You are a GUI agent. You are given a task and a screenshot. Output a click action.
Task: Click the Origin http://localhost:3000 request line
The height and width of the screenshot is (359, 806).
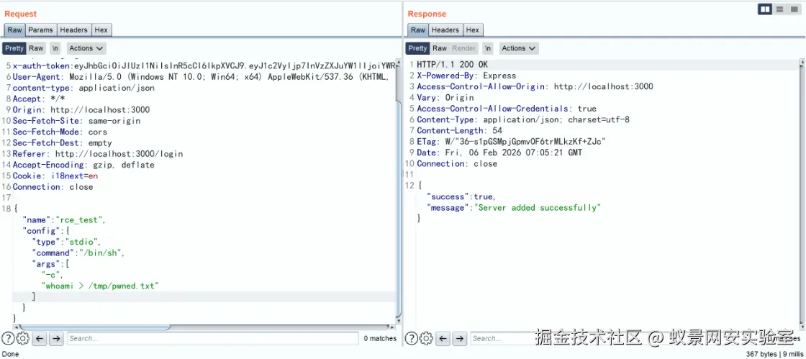click(81, 109)
